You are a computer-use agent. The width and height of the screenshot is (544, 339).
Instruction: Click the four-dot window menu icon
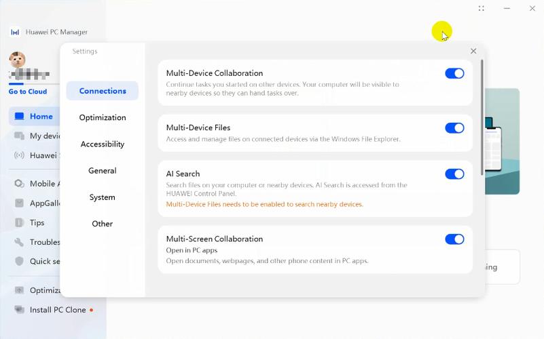(x=482, y=8)
